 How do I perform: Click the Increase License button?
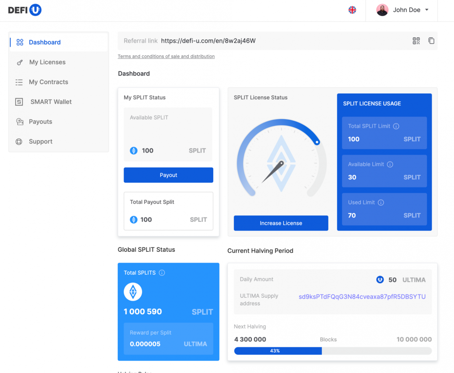(x=281, y=223)
